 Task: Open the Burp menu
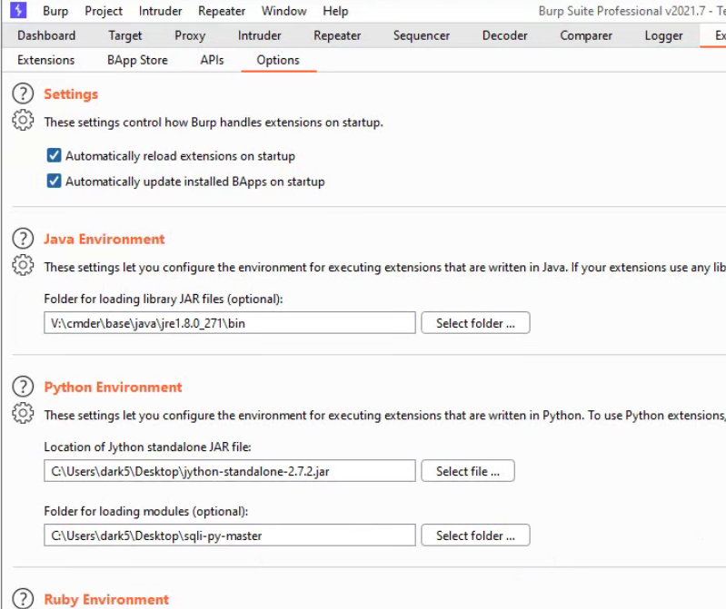(55, 11)
